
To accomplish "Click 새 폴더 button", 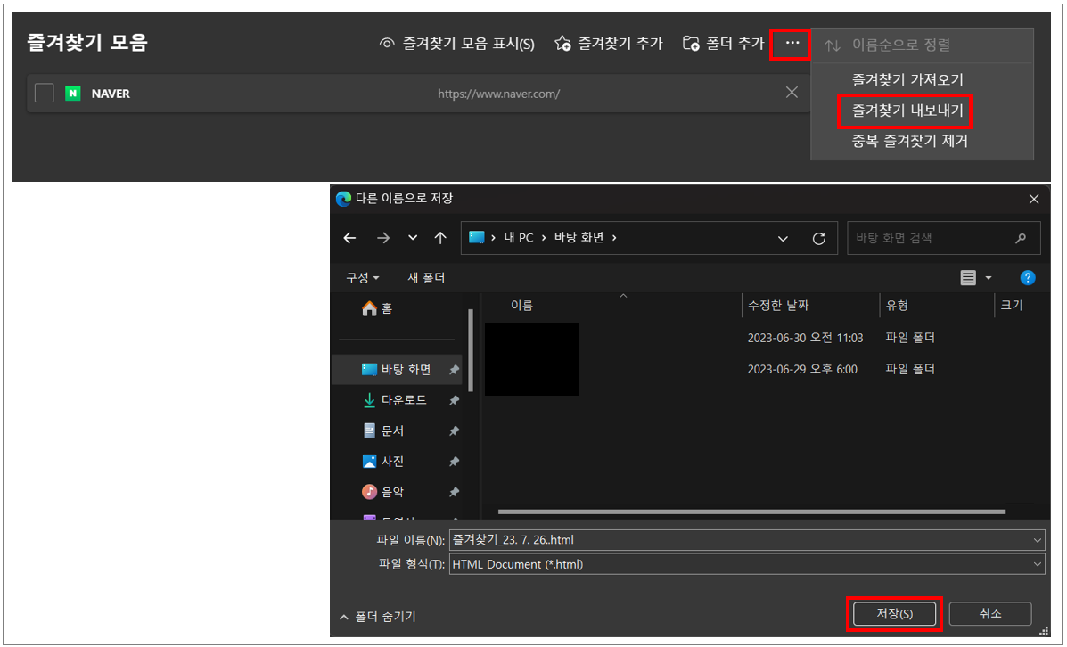I will coord(427,277).
